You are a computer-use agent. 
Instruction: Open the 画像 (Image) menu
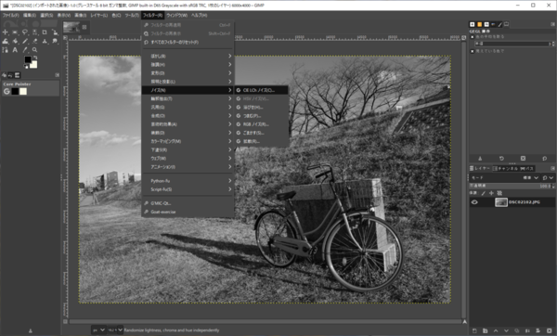[x=81, y=15]
